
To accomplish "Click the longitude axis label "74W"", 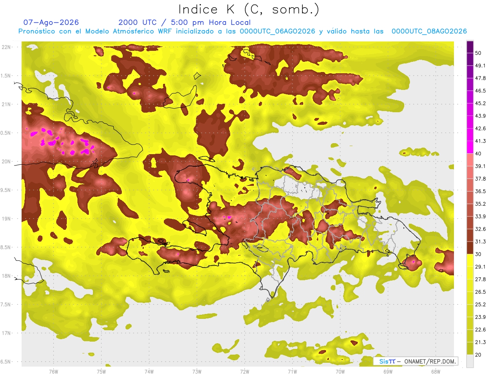I will (x=149, y=371).
